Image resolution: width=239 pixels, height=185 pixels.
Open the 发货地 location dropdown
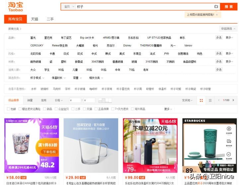coord(187,100)
